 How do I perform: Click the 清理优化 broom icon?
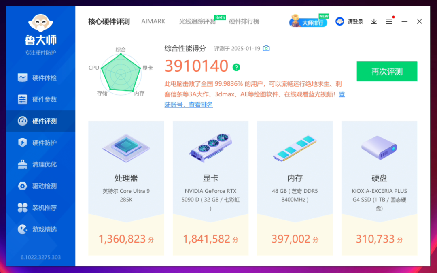(22, 164)
